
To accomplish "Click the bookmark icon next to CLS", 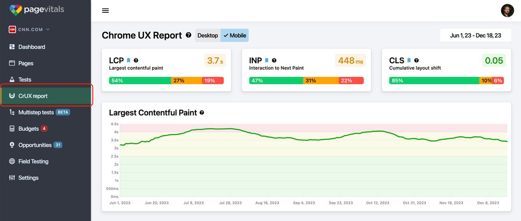I will click(x=409, y=60).
